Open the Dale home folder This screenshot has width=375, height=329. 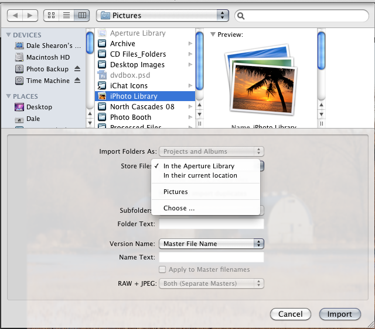33,119
